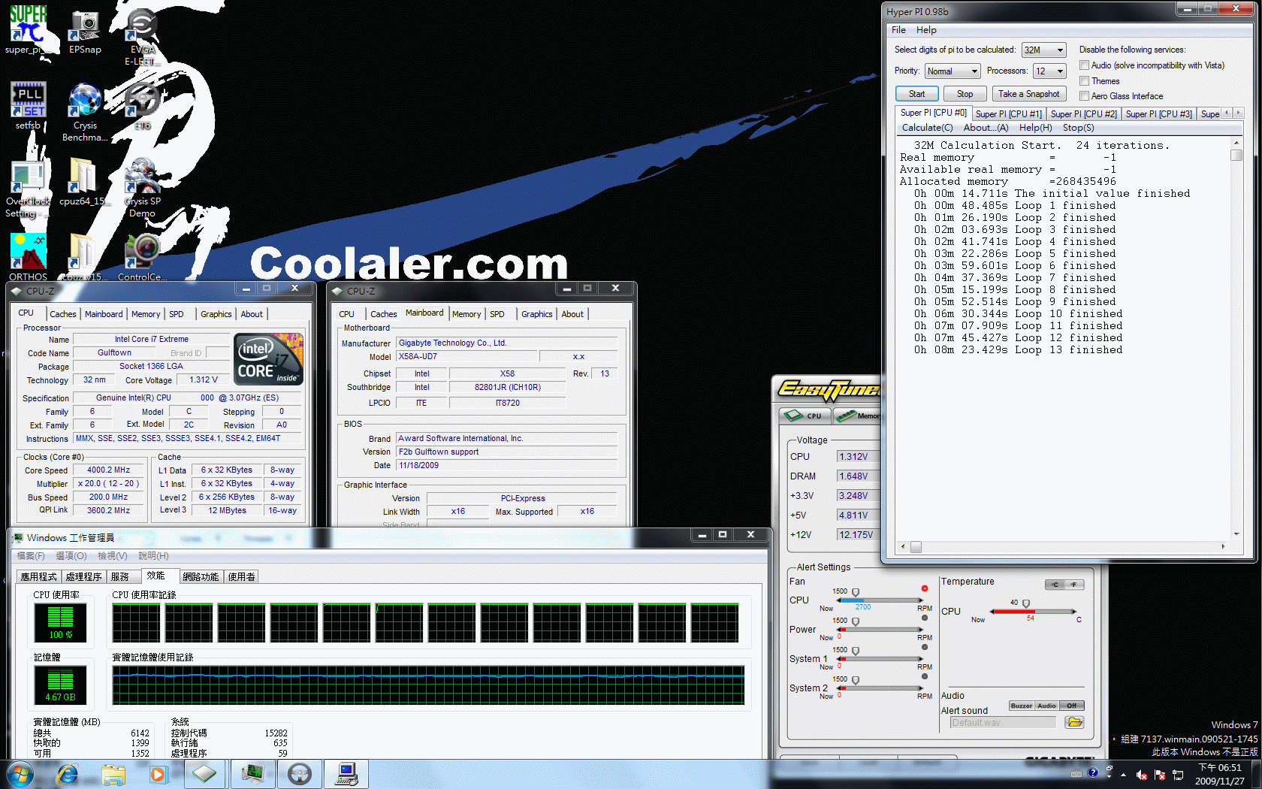Open the pi digits 32M dropdown

click(1044, 50)
